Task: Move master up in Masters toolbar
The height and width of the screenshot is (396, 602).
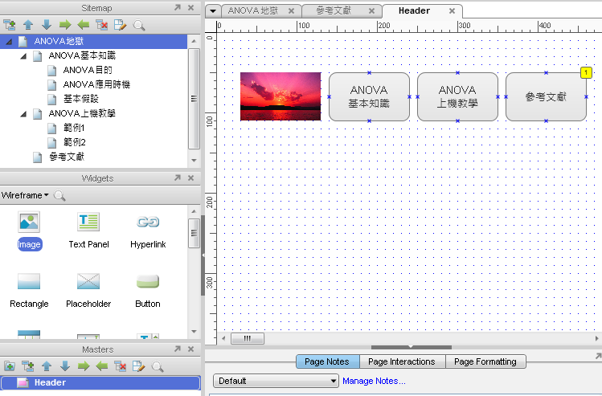Action: point(47,366)
